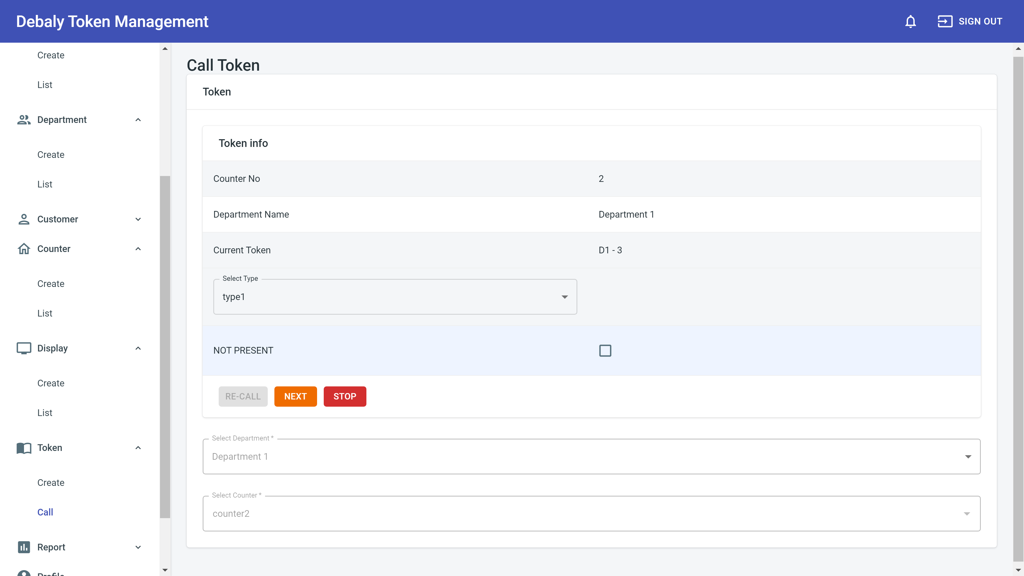Click the Display monitor icon
Image resolution: width=1024 pixels, height=576 pixels.
(x=24, y=348)
